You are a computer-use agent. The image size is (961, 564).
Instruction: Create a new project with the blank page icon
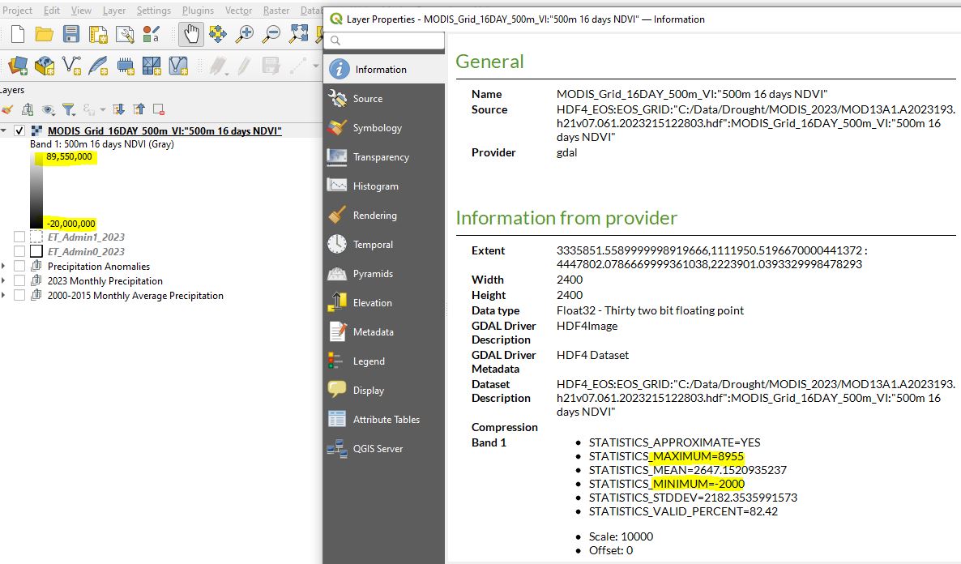[x=18, y=34]
